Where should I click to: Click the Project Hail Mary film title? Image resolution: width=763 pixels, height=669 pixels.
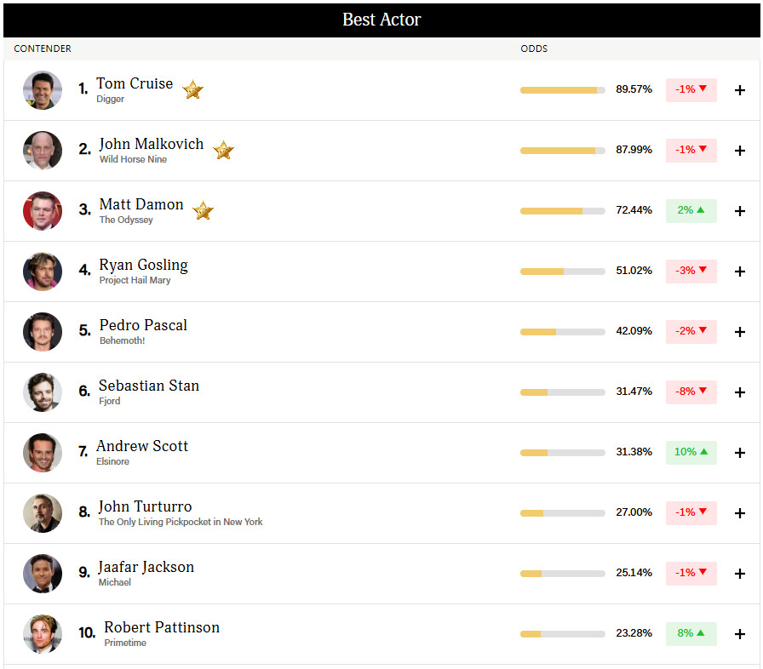point(135,281)
